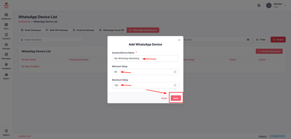Select the Gateway sidebar icon

[x=6, y=45]
